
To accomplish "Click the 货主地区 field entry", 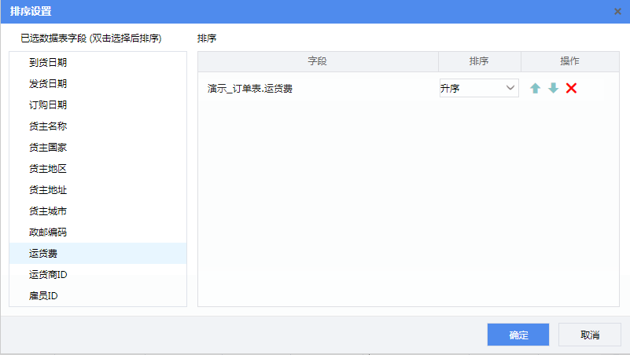I will point(48,169).
